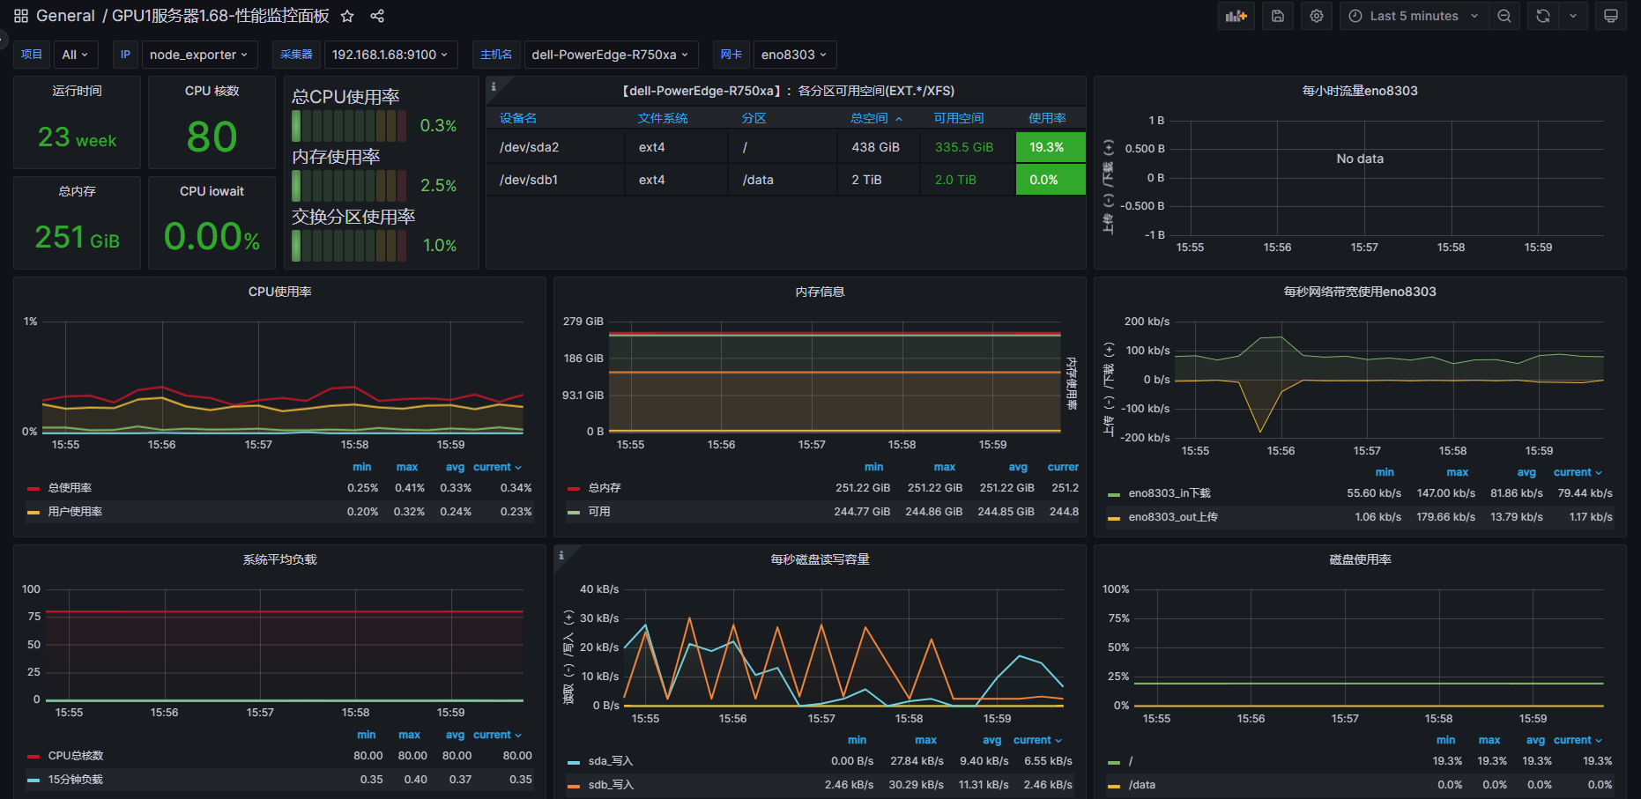Click the 19.3% usage cell

(1051, 147)
